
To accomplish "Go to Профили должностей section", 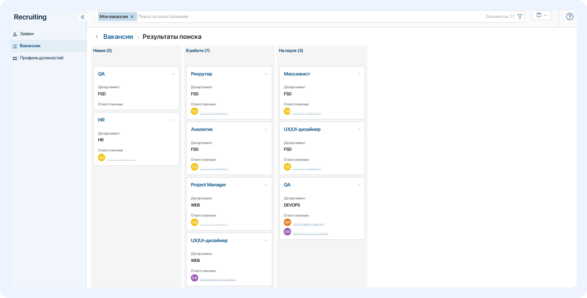I will click(42, 58).
